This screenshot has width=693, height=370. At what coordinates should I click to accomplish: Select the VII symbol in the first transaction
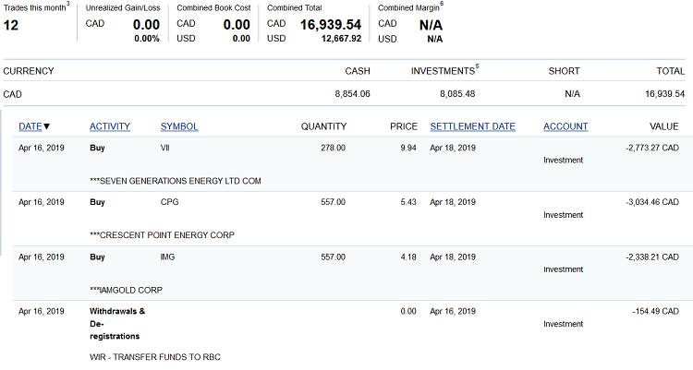[x=166, y=148]
